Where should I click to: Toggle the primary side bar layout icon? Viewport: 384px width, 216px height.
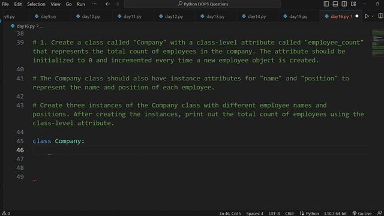(x=326, y=4)
